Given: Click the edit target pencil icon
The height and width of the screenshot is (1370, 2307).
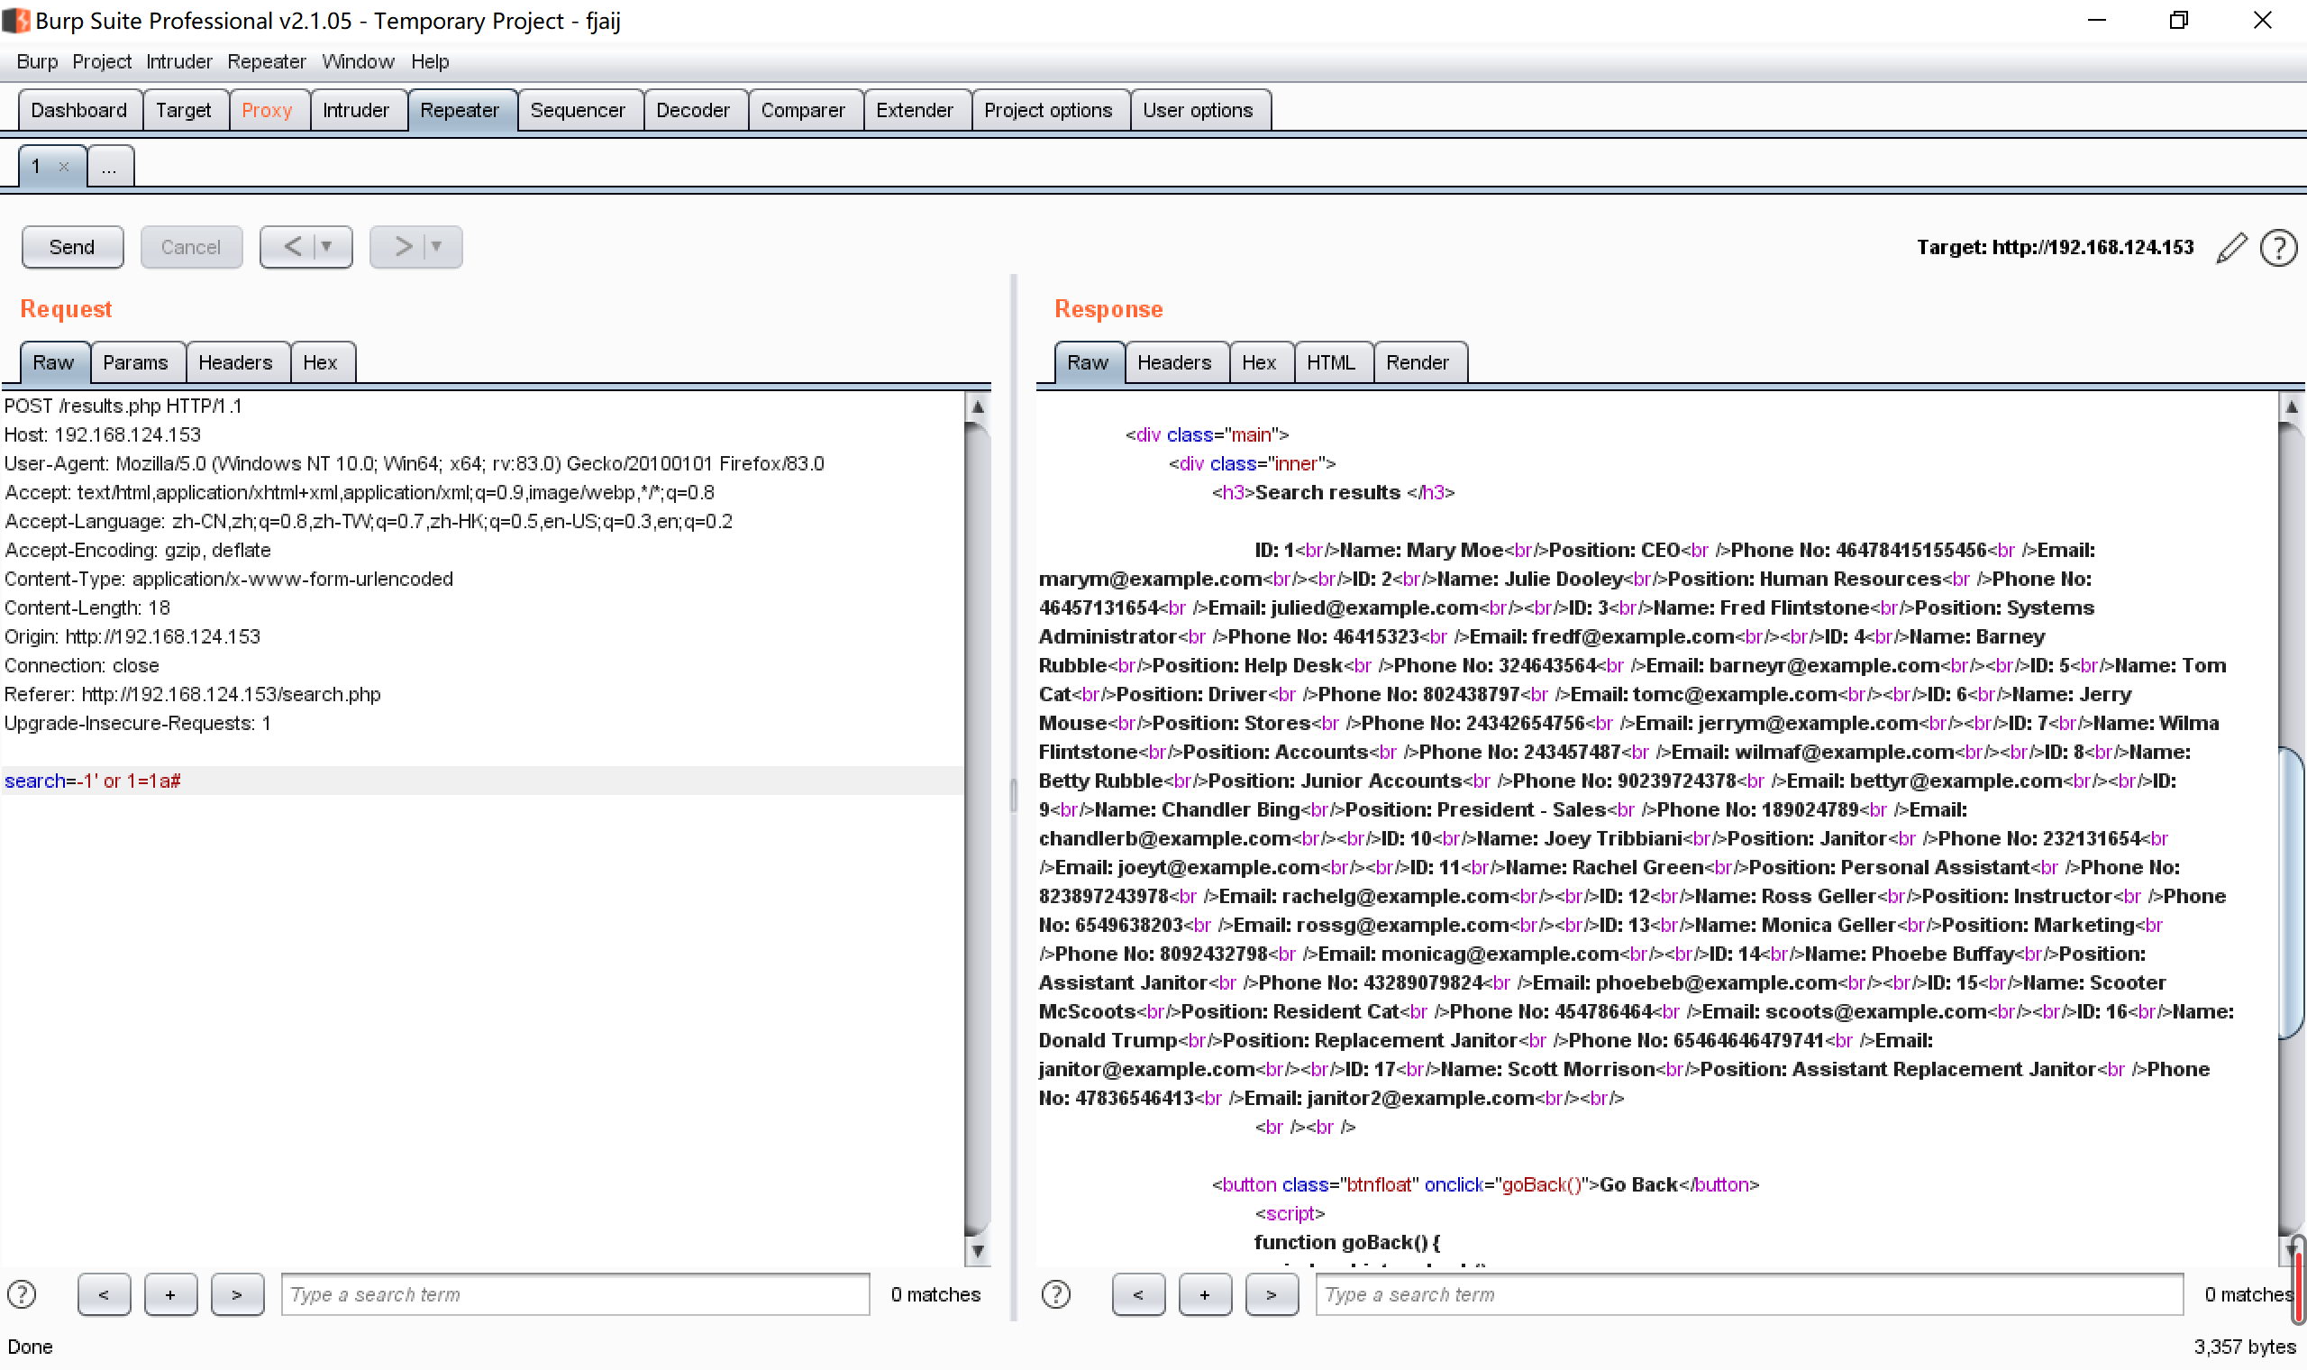Looking at the screenshot, I should point(2231,248).
